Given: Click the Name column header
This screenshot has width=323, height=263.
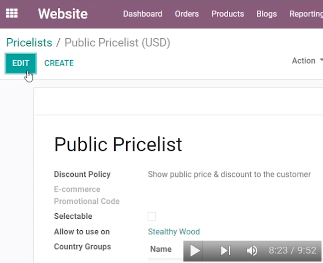Looking at the screenshot, I should point(161,249).
